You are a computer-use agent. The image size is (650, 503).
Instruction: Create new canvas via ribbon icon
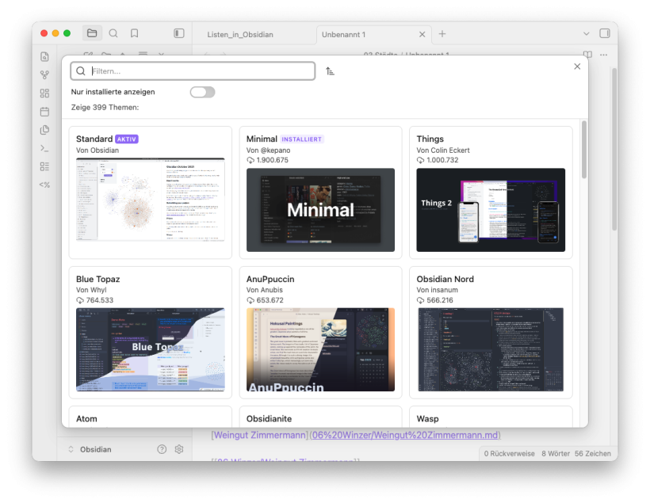pos(44,93)
